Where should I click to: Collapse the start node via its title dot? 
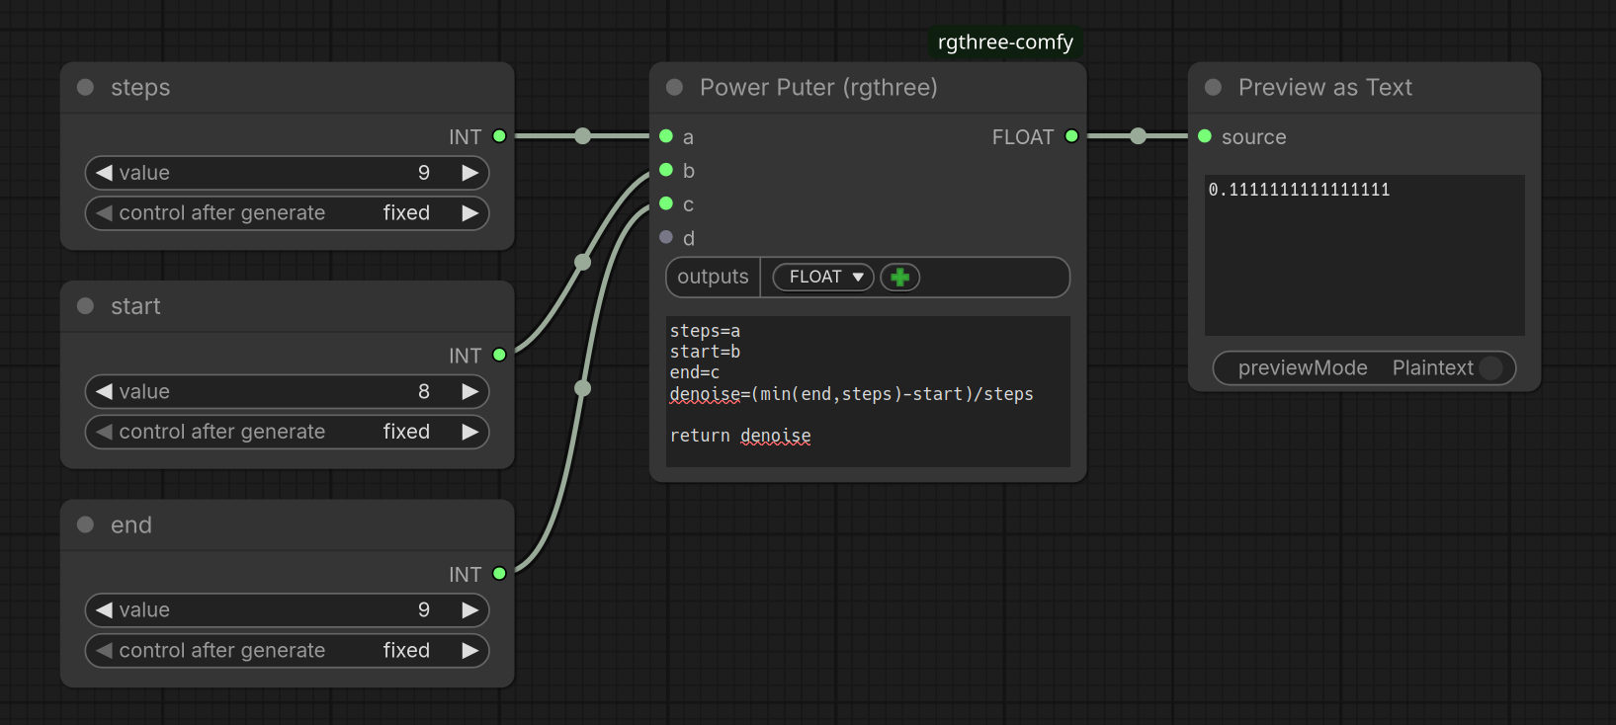coord(86,306)
